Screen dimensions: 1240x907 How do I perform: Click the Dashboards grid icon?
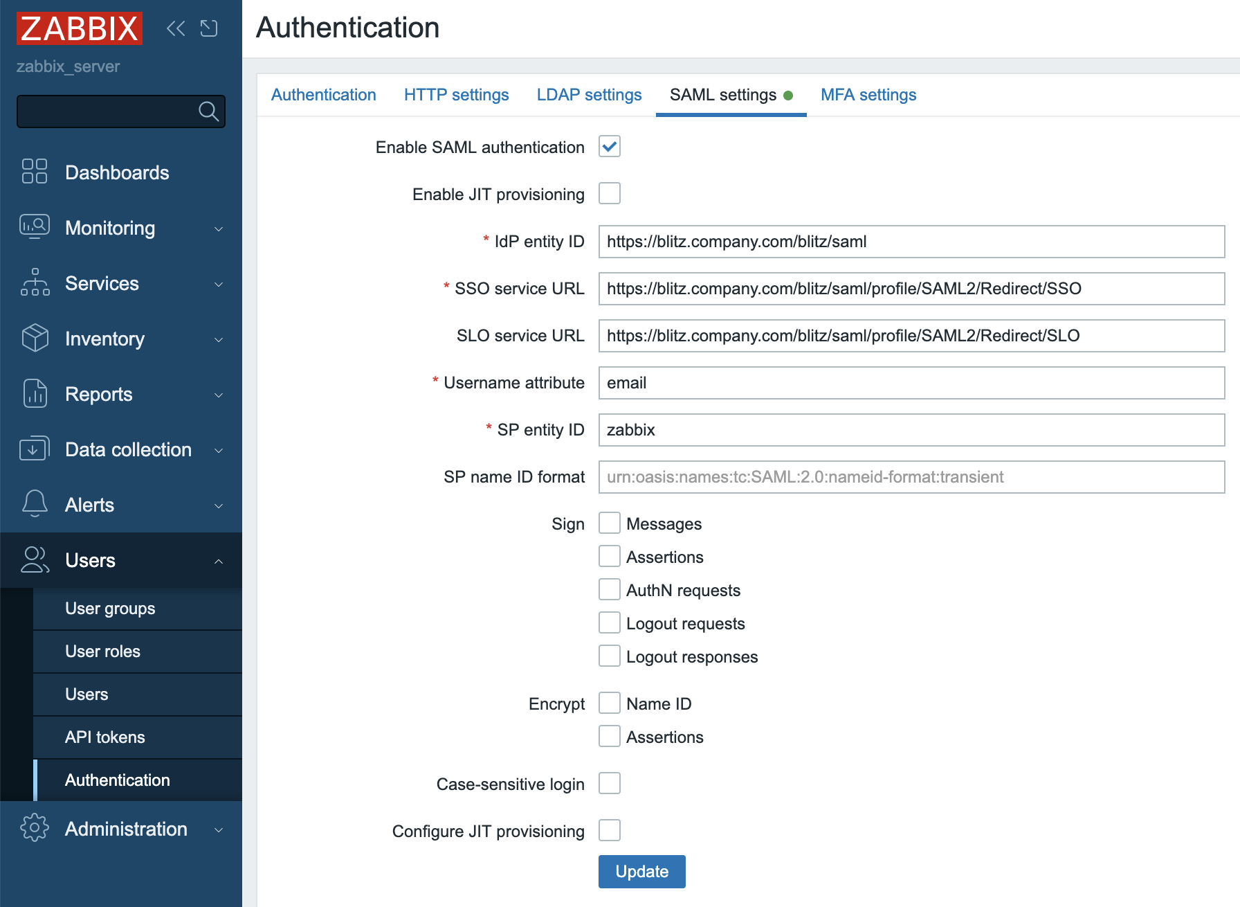tap(35, 172)
